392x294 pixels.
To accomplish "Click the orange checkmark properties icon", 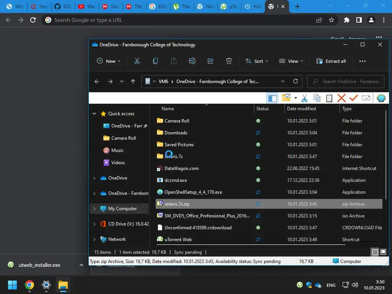I will [353, 98].
